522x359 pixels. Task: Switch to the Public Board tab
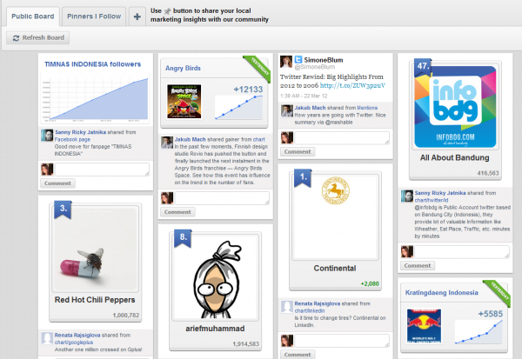(33, 17)
